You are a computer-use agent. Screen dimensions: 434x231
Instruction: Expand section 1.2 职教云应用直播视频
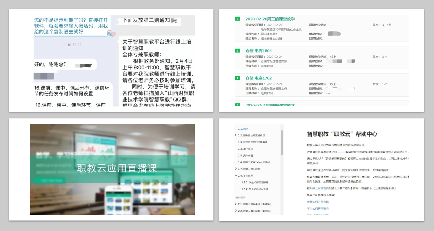(x=236, y=135)
